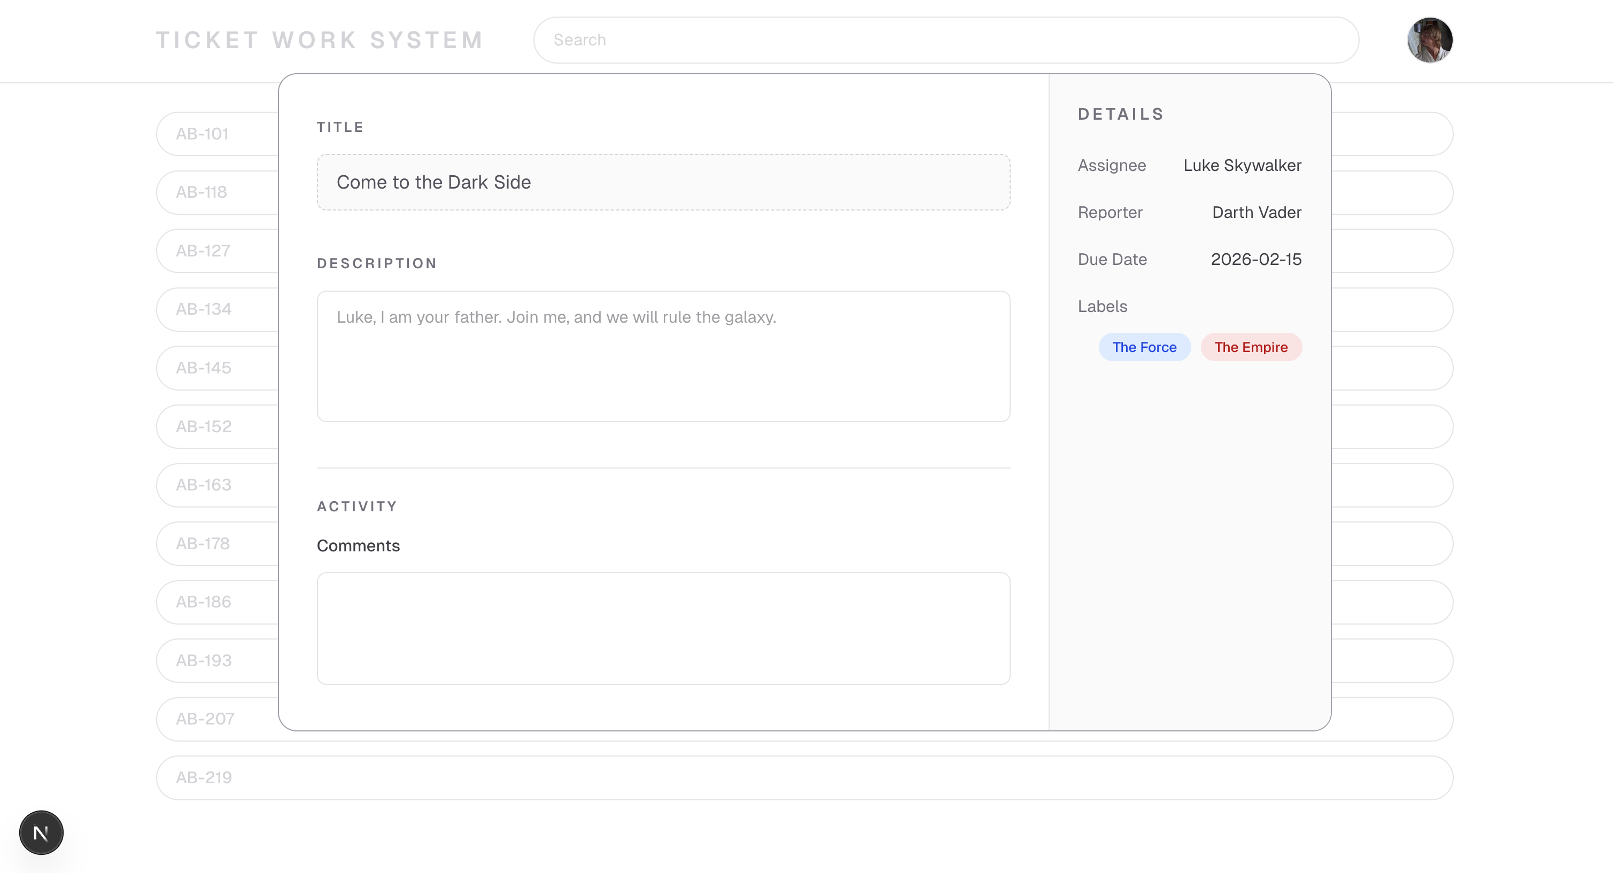Viewport: 1613px width, 873px height.
Task: Click the TICKET WORK SYSTEM logo
Action: [320, 39]
